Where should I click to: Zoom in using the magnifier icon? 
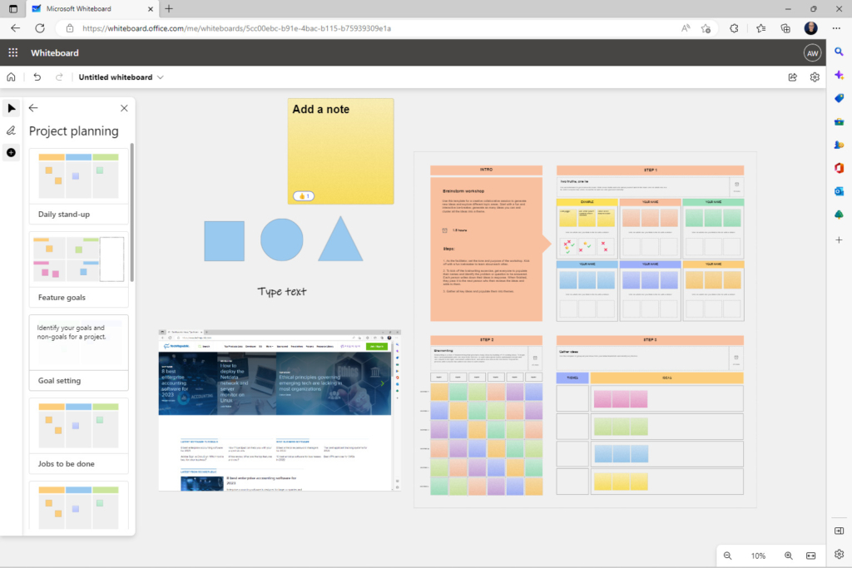pyautogui.click(x=788, y=556)
